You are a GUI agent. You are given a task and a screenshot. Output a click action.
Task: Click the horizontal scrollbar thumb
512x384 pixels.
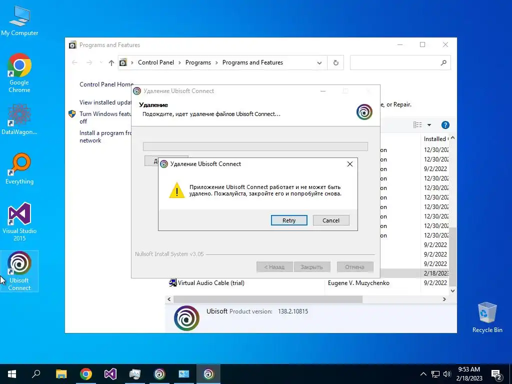click(268, 299)
